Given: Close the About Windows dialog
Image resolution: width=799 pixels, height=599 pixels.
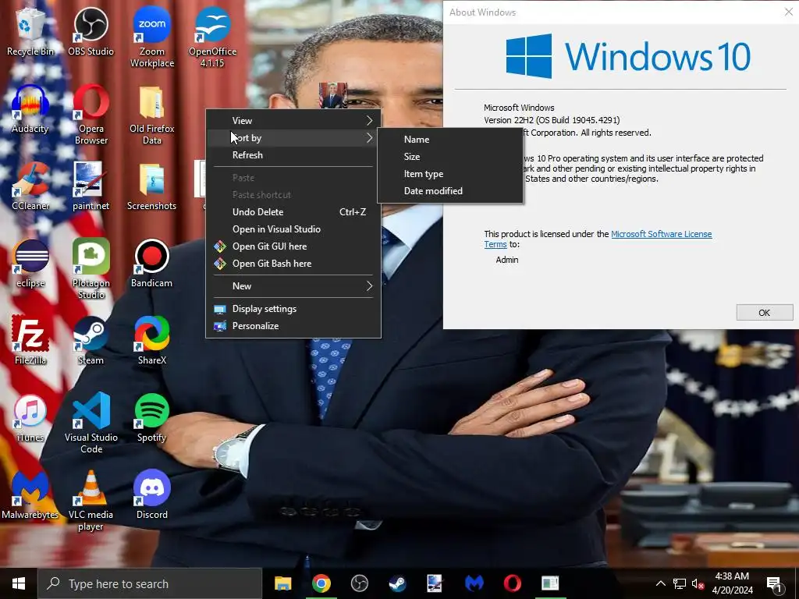Looking at the screenshot, I should tap(788, 12).
